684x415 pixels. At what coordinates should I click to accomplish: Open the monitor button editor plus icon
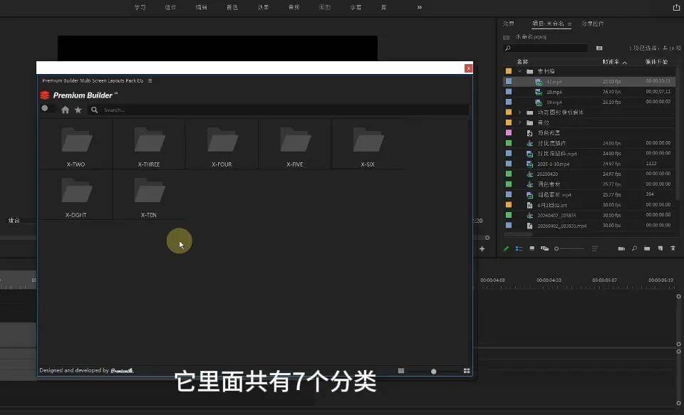coord(482,249)
